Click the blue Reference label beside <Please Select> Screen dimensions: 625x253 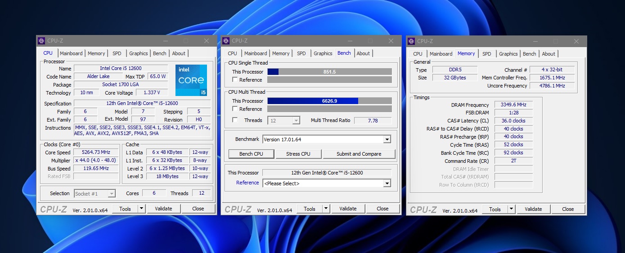tap(247, 183)
